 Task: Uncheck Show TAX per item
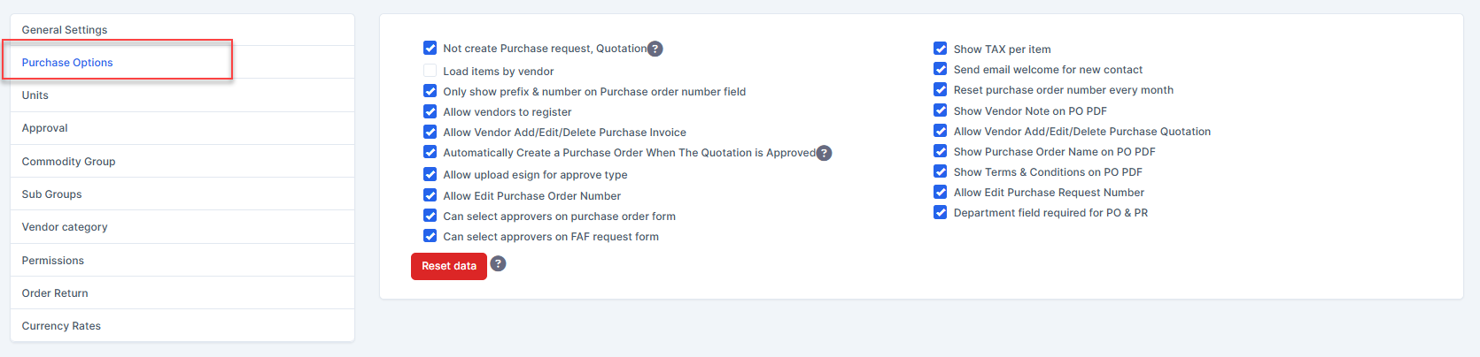(x=941, y=49)
